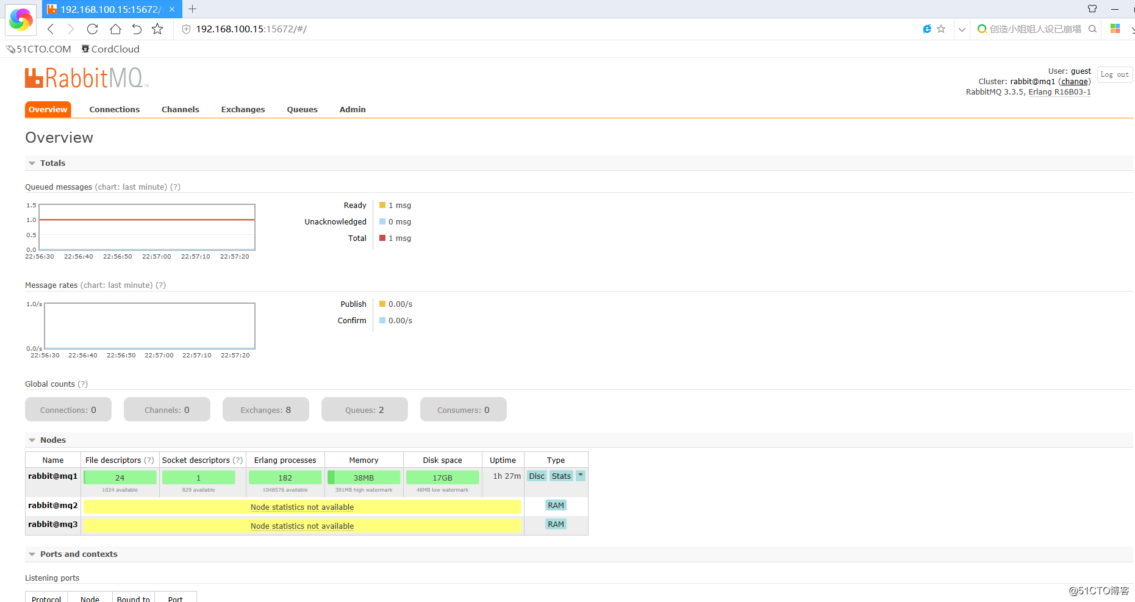
Task: Collapse the Ports and contexts section
Action: coord(73,554)
